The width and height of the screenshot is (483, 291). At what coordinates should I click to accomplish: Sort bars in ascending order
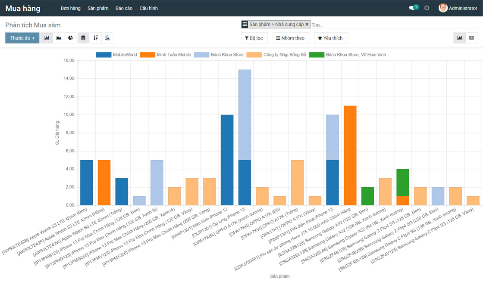(x=107, y=38)
